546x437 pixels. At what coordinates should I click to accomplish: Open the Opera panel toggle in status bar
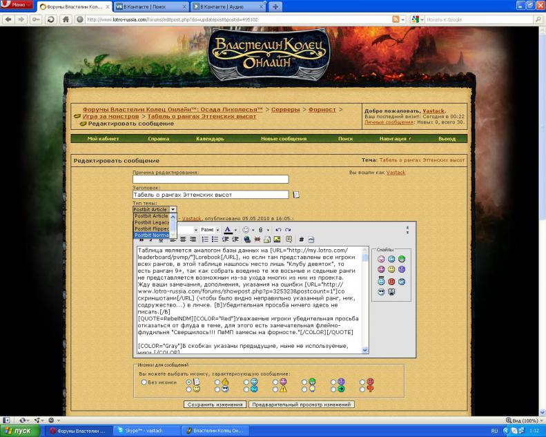pos(6,420)
